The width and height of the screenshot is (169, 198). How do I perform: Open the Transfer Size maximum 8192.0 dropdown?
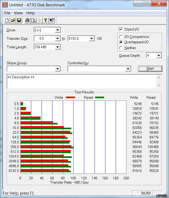pos(91,38)
